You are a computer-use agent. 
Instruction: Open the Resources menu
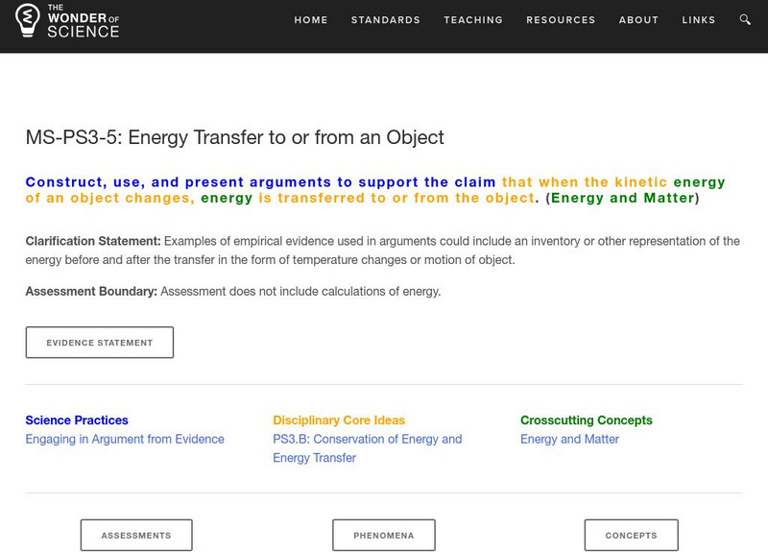pyautogui.click(x=561, y=20)
